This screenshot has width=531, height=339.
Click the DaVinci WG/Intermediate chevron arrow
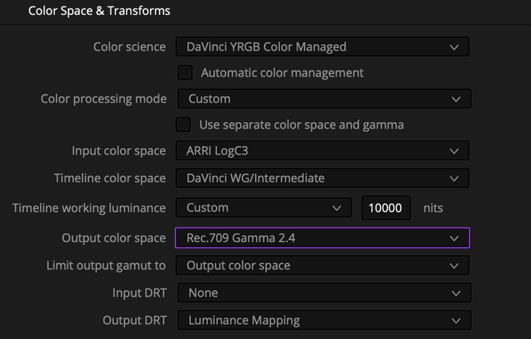454,178
